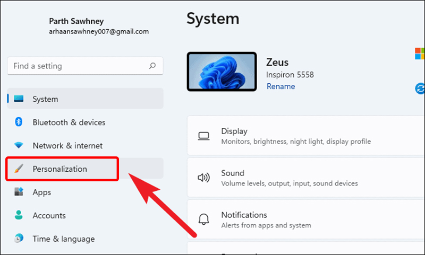This screenshot has width=425, height=255.
Task: Click the Display laptop icon
Action: click(203, 136)
